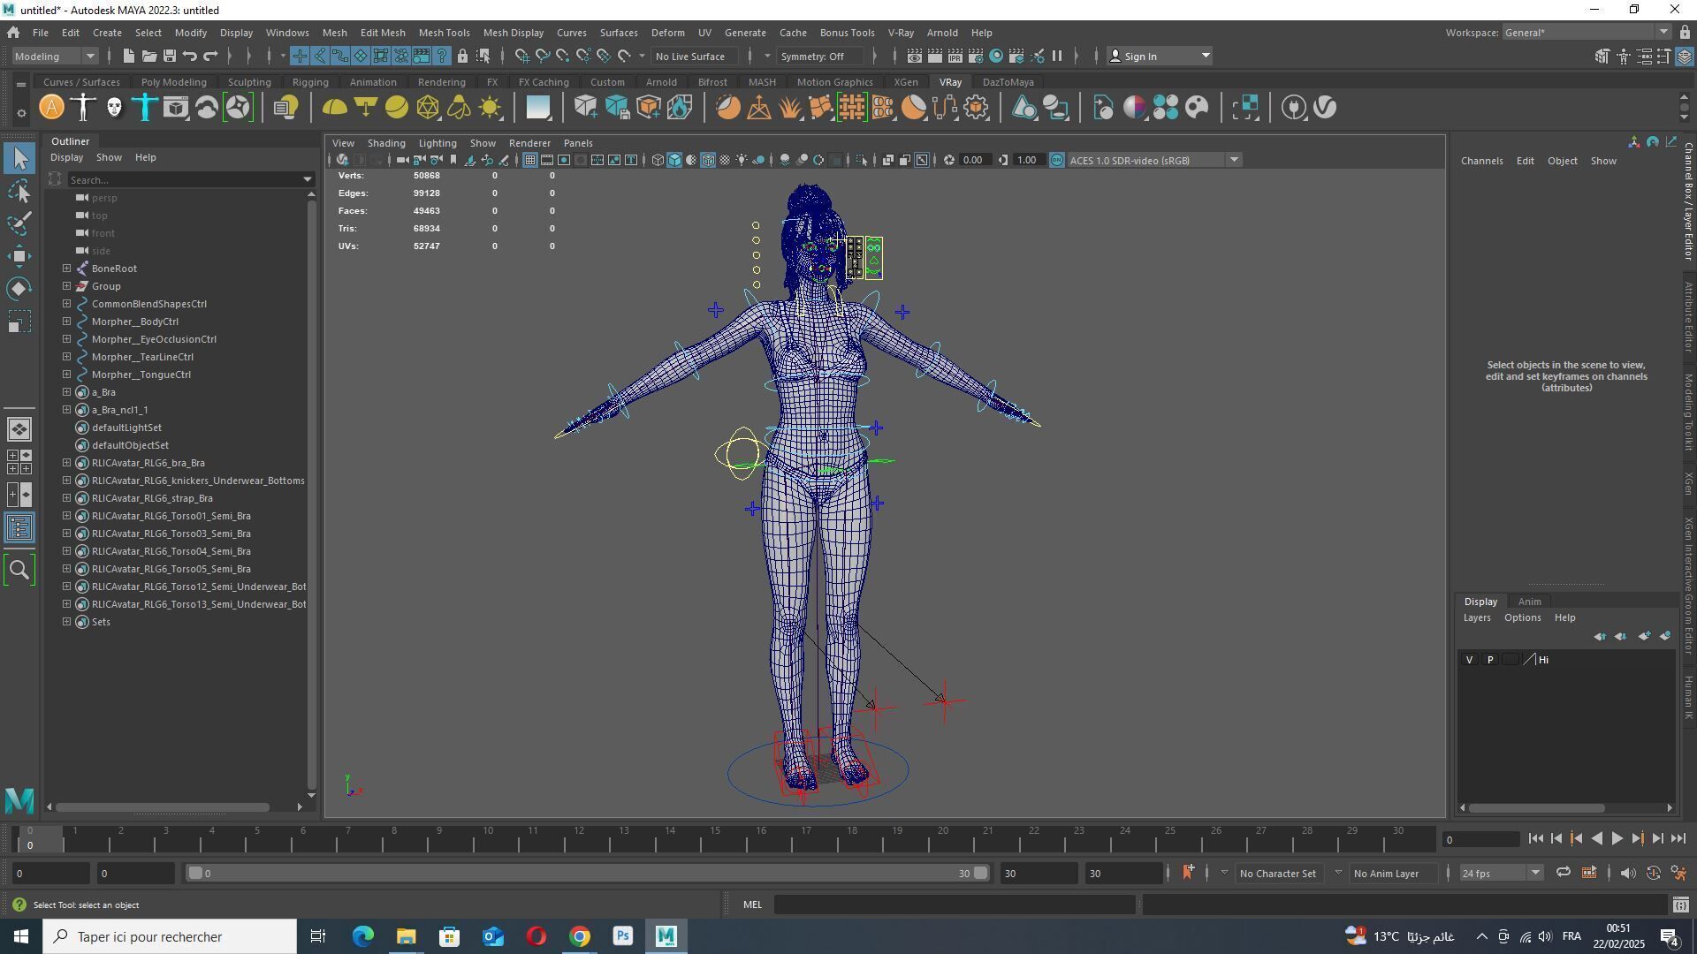Open the Script Editor icon

point(1681,905)
